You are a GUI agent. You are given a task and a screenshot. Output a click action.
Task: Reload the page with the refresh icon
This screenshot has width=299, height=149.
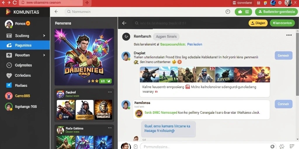pyautogui.click(x=15, y=3)
